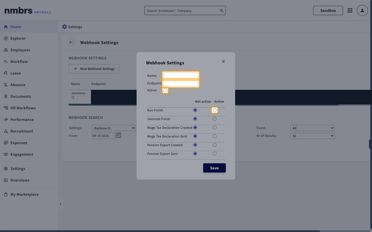
Task: Open the From date calendar icon
Action: point(118,135)
